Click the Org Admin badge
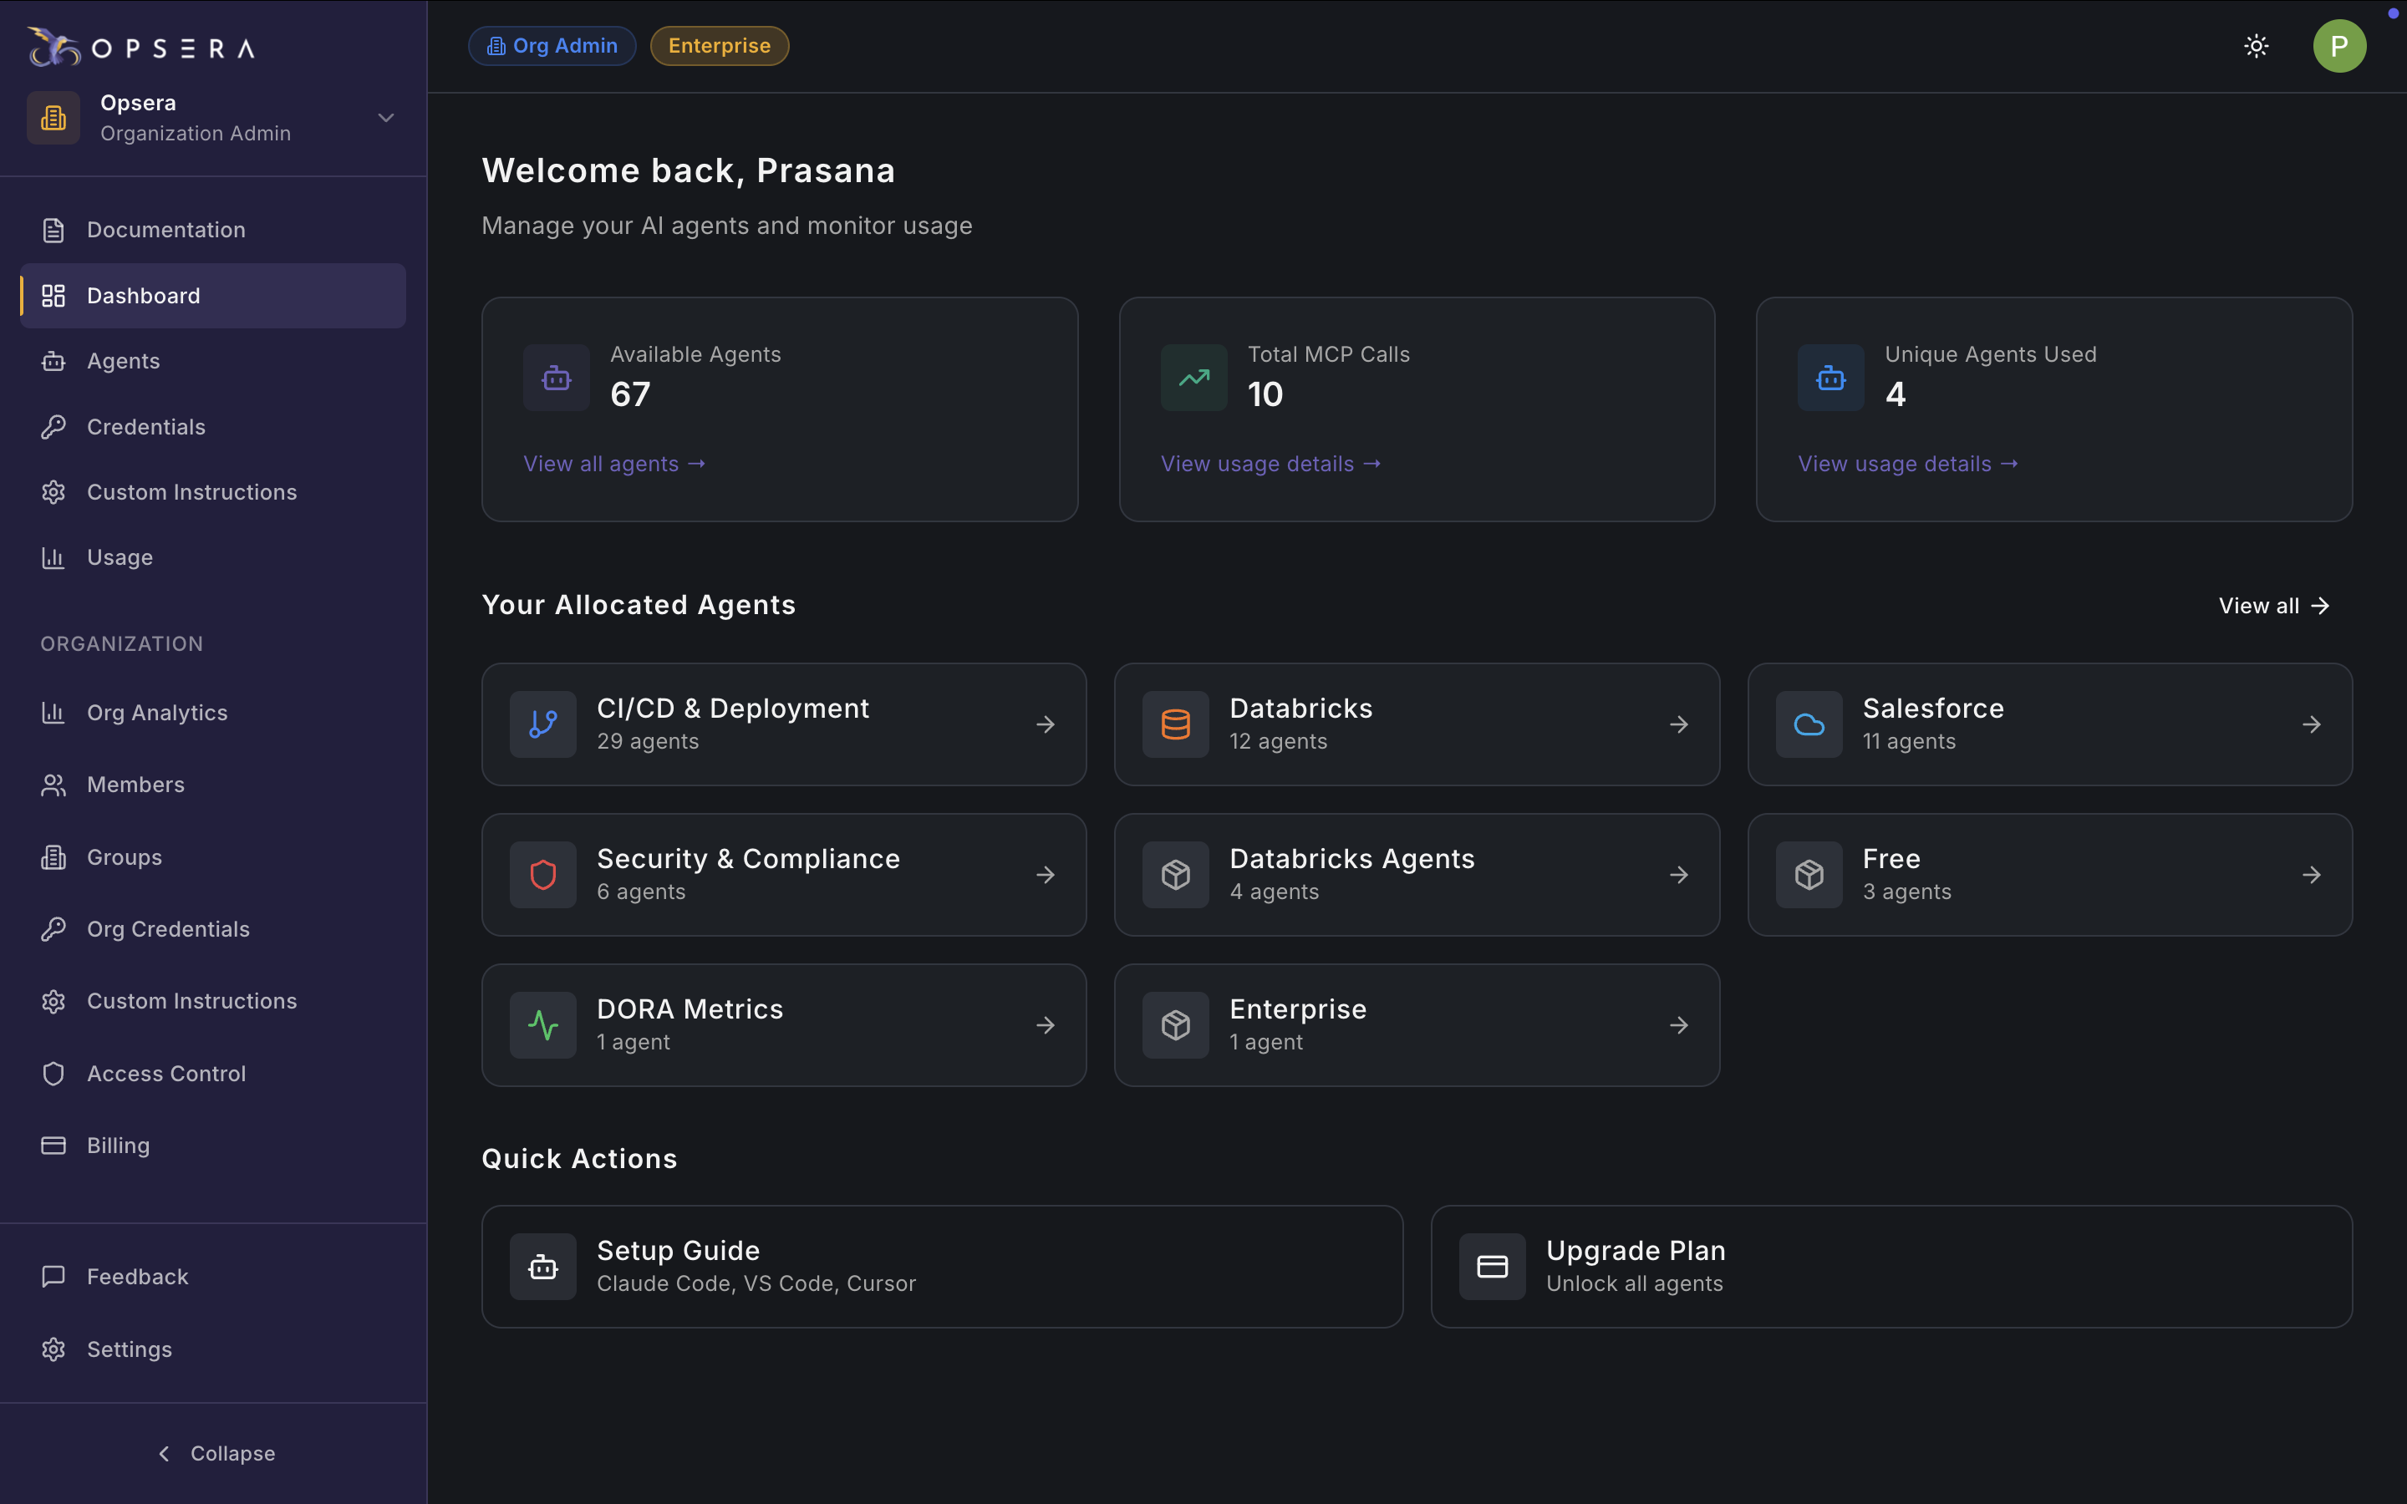The height and width of the screenshot is (1504, 2407). 552,46
